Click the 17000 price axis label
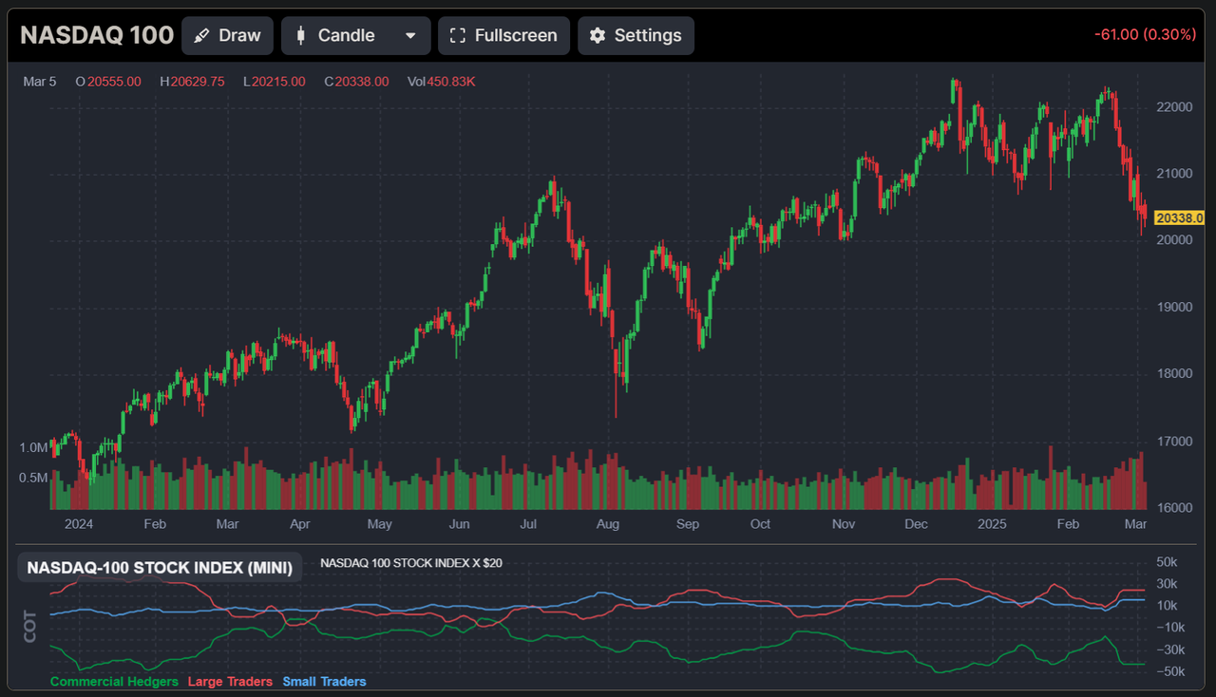 pyautogui.click(x=1173, y=441)
